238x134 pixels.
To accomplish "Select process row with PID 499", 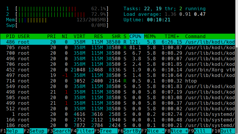I will (118, 103).
